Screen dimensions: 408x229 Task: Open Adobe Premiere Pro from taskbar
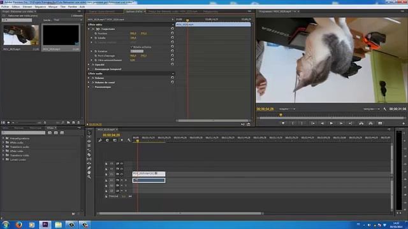tap(45, 225)
